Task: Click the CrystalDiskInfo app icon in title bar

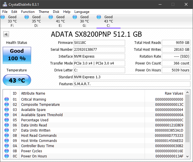Action: 5,4
